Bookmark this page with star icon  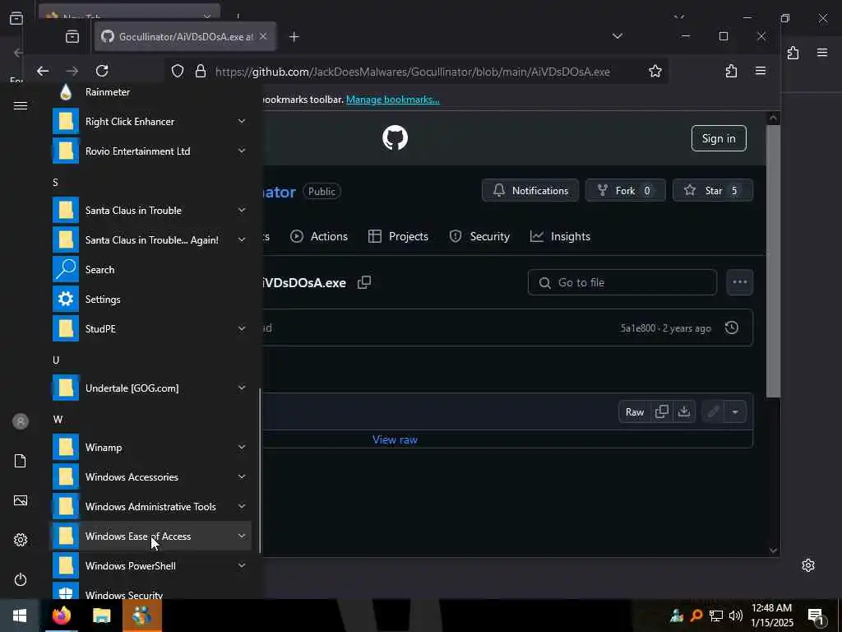click(655, 71)
